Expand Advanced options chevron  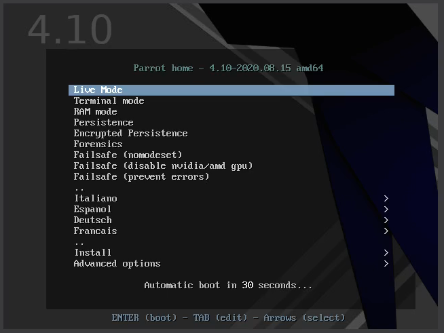[386, 264]
